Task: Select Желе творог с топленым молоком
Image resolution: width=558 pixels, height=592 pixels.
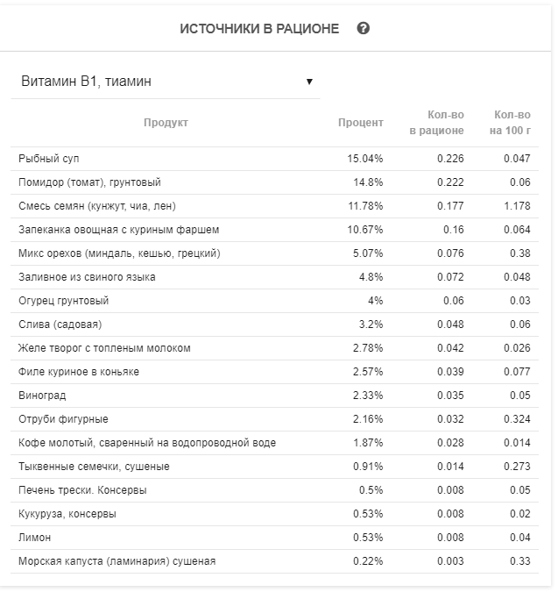Action: click(x=103, y=348)
